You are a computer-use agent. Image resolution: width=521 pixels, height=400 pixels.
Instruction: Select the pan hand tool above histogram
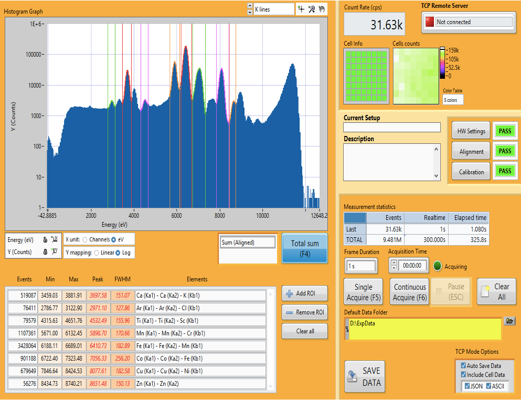click(x=322, y=9)
